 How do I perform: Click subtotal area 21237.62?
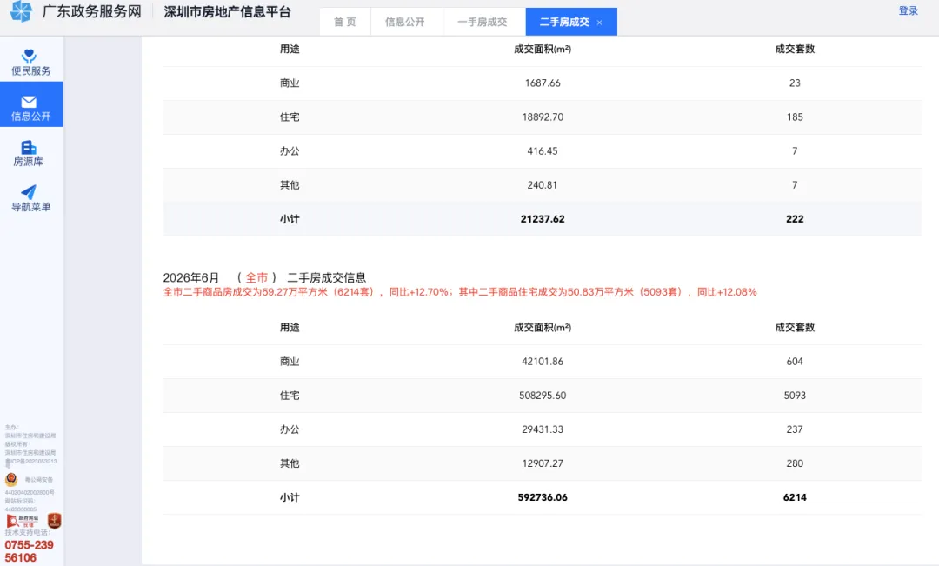(x=543, y=219)
